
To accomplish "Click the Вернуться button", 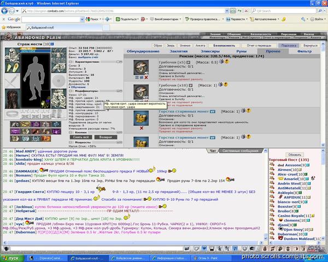I will point(310,45).
